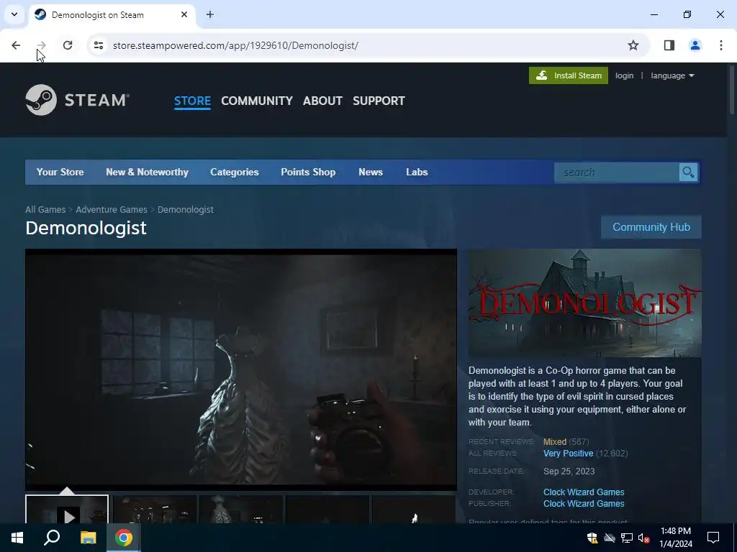Click Demonologist breadcrumb link
The width and height of the screenshot is (737, 552).
point(186,209)
